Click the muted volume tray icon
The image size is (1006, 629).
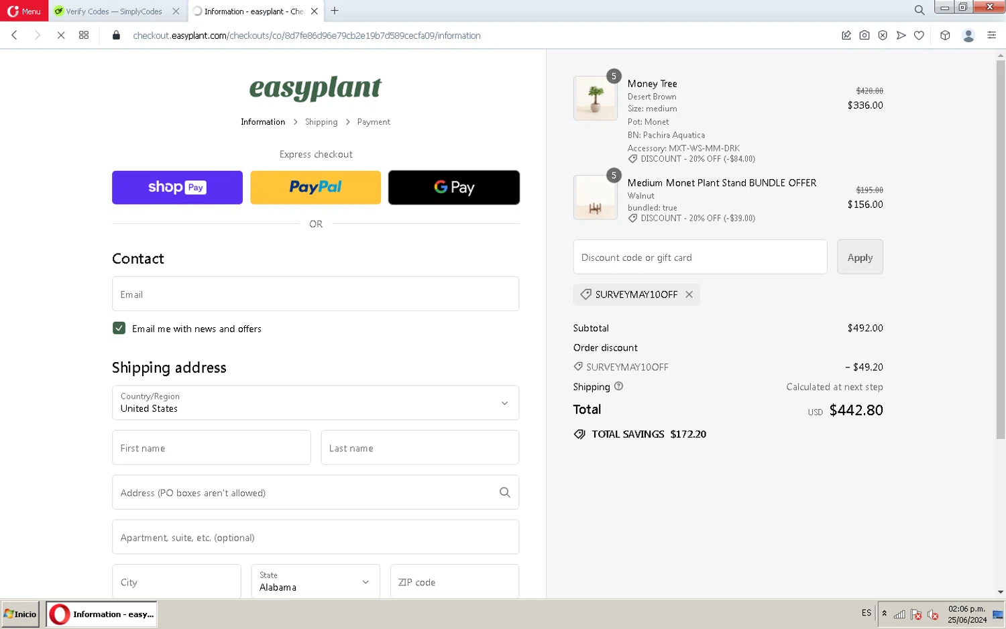(x=933, y=614)
